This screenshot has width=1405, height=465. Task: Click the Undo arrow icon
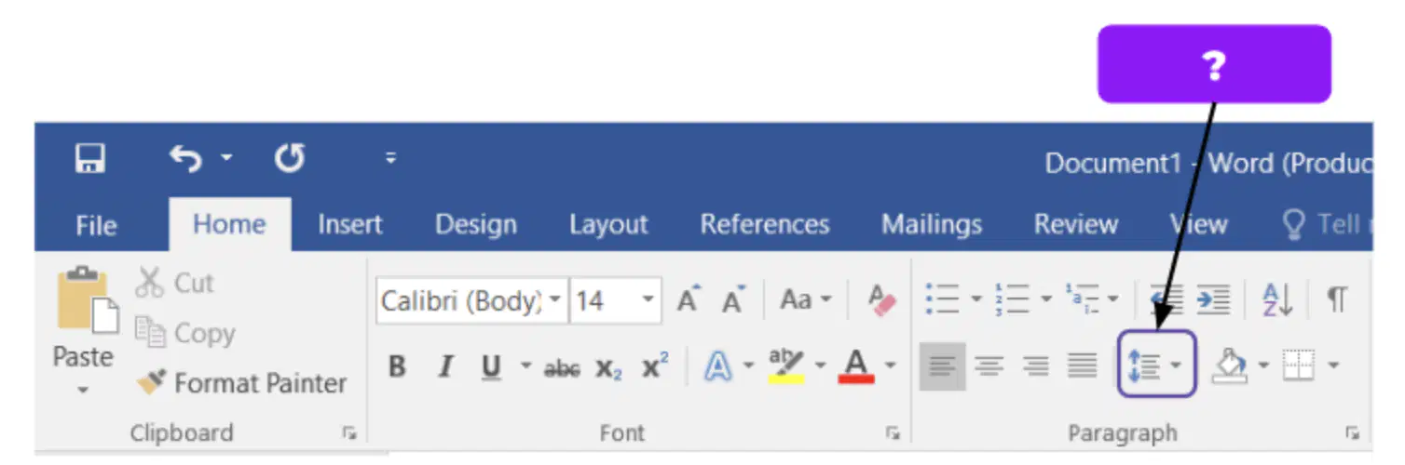pos(186,160)
